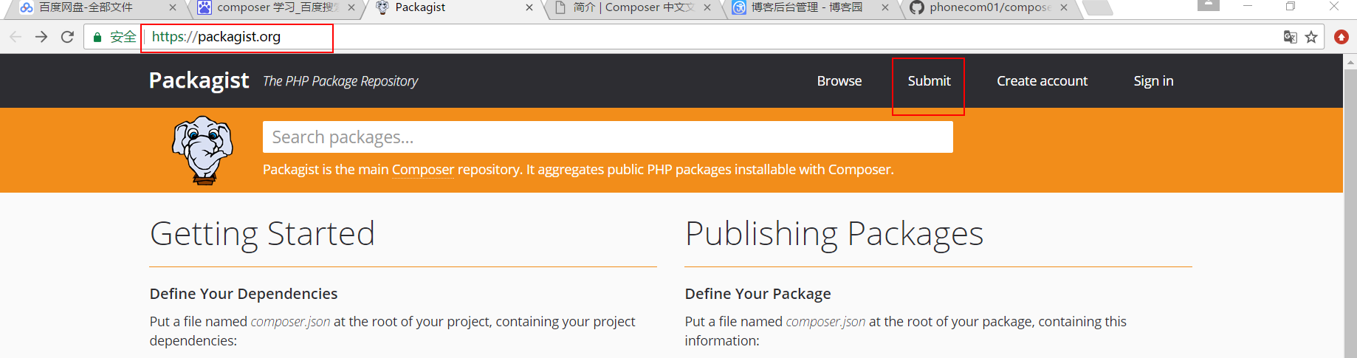Click the Define Your Dependencies heading

pos(244,294)
